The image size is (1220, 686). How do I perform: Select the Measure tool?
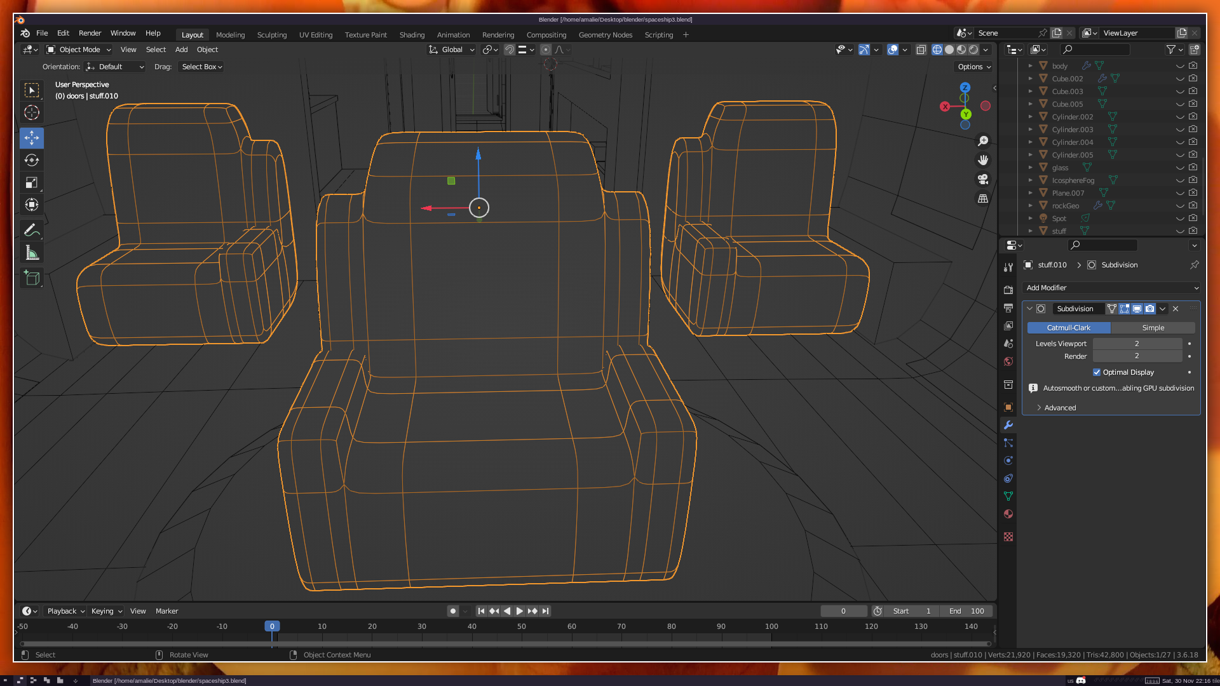coord(32,253)
